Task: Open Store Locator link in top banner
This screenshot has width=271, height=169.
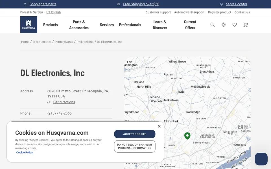Action: (237, 4)
